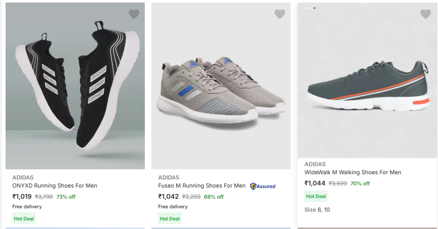This screenshot has height=229, width=438.
Task: Click ADIDAS brand name above Fuseo M
Action: (x=169, y=177)
